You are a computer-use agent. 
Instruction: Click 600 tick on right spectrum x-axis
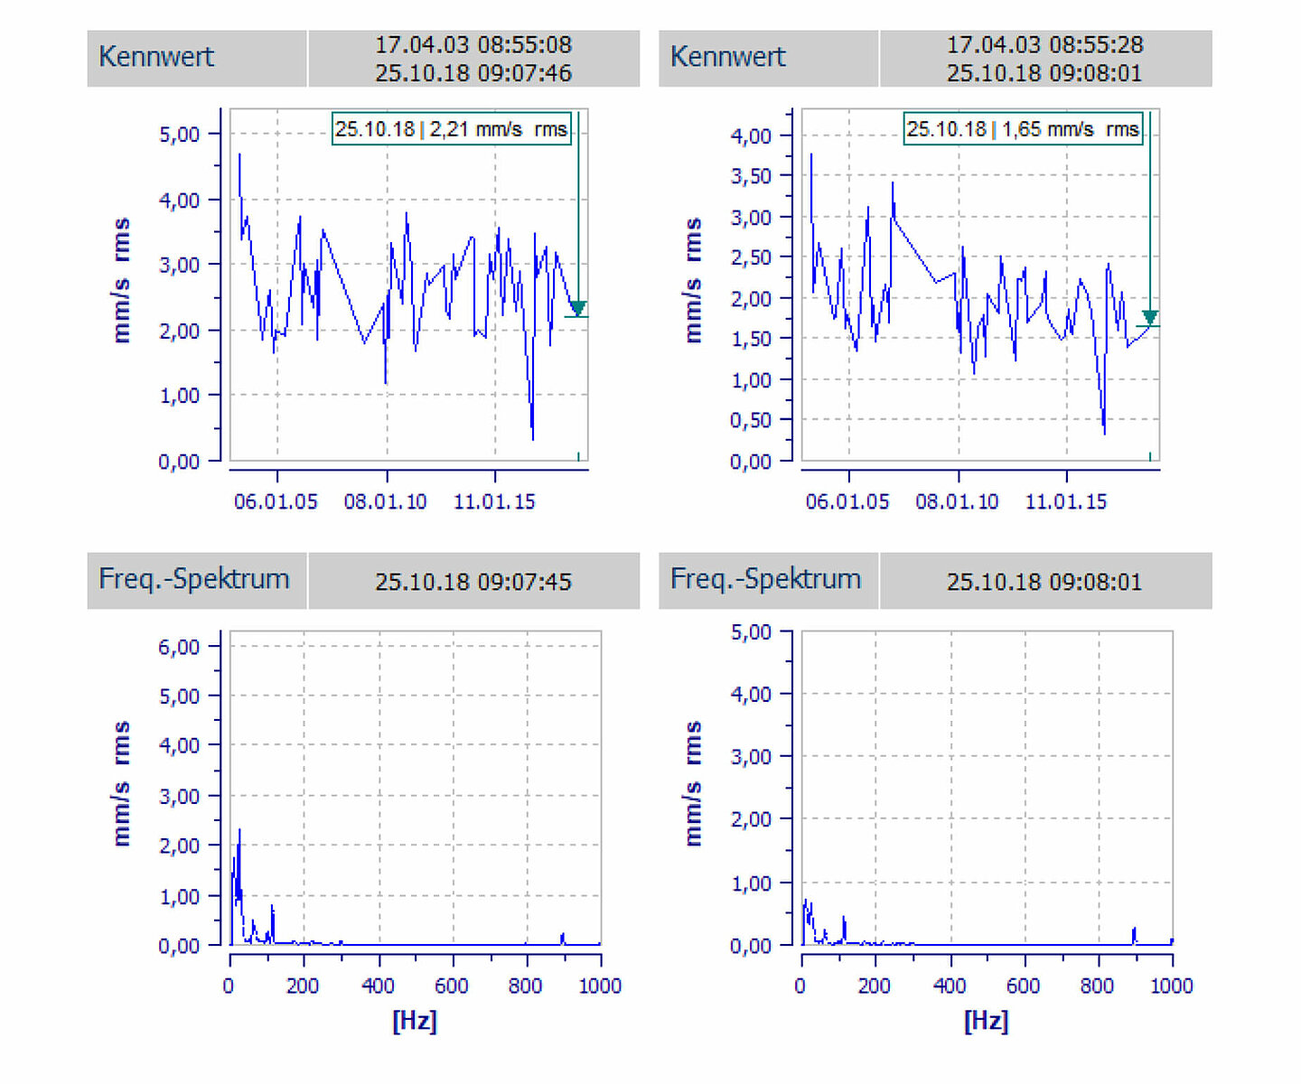tap(1024, 986)
